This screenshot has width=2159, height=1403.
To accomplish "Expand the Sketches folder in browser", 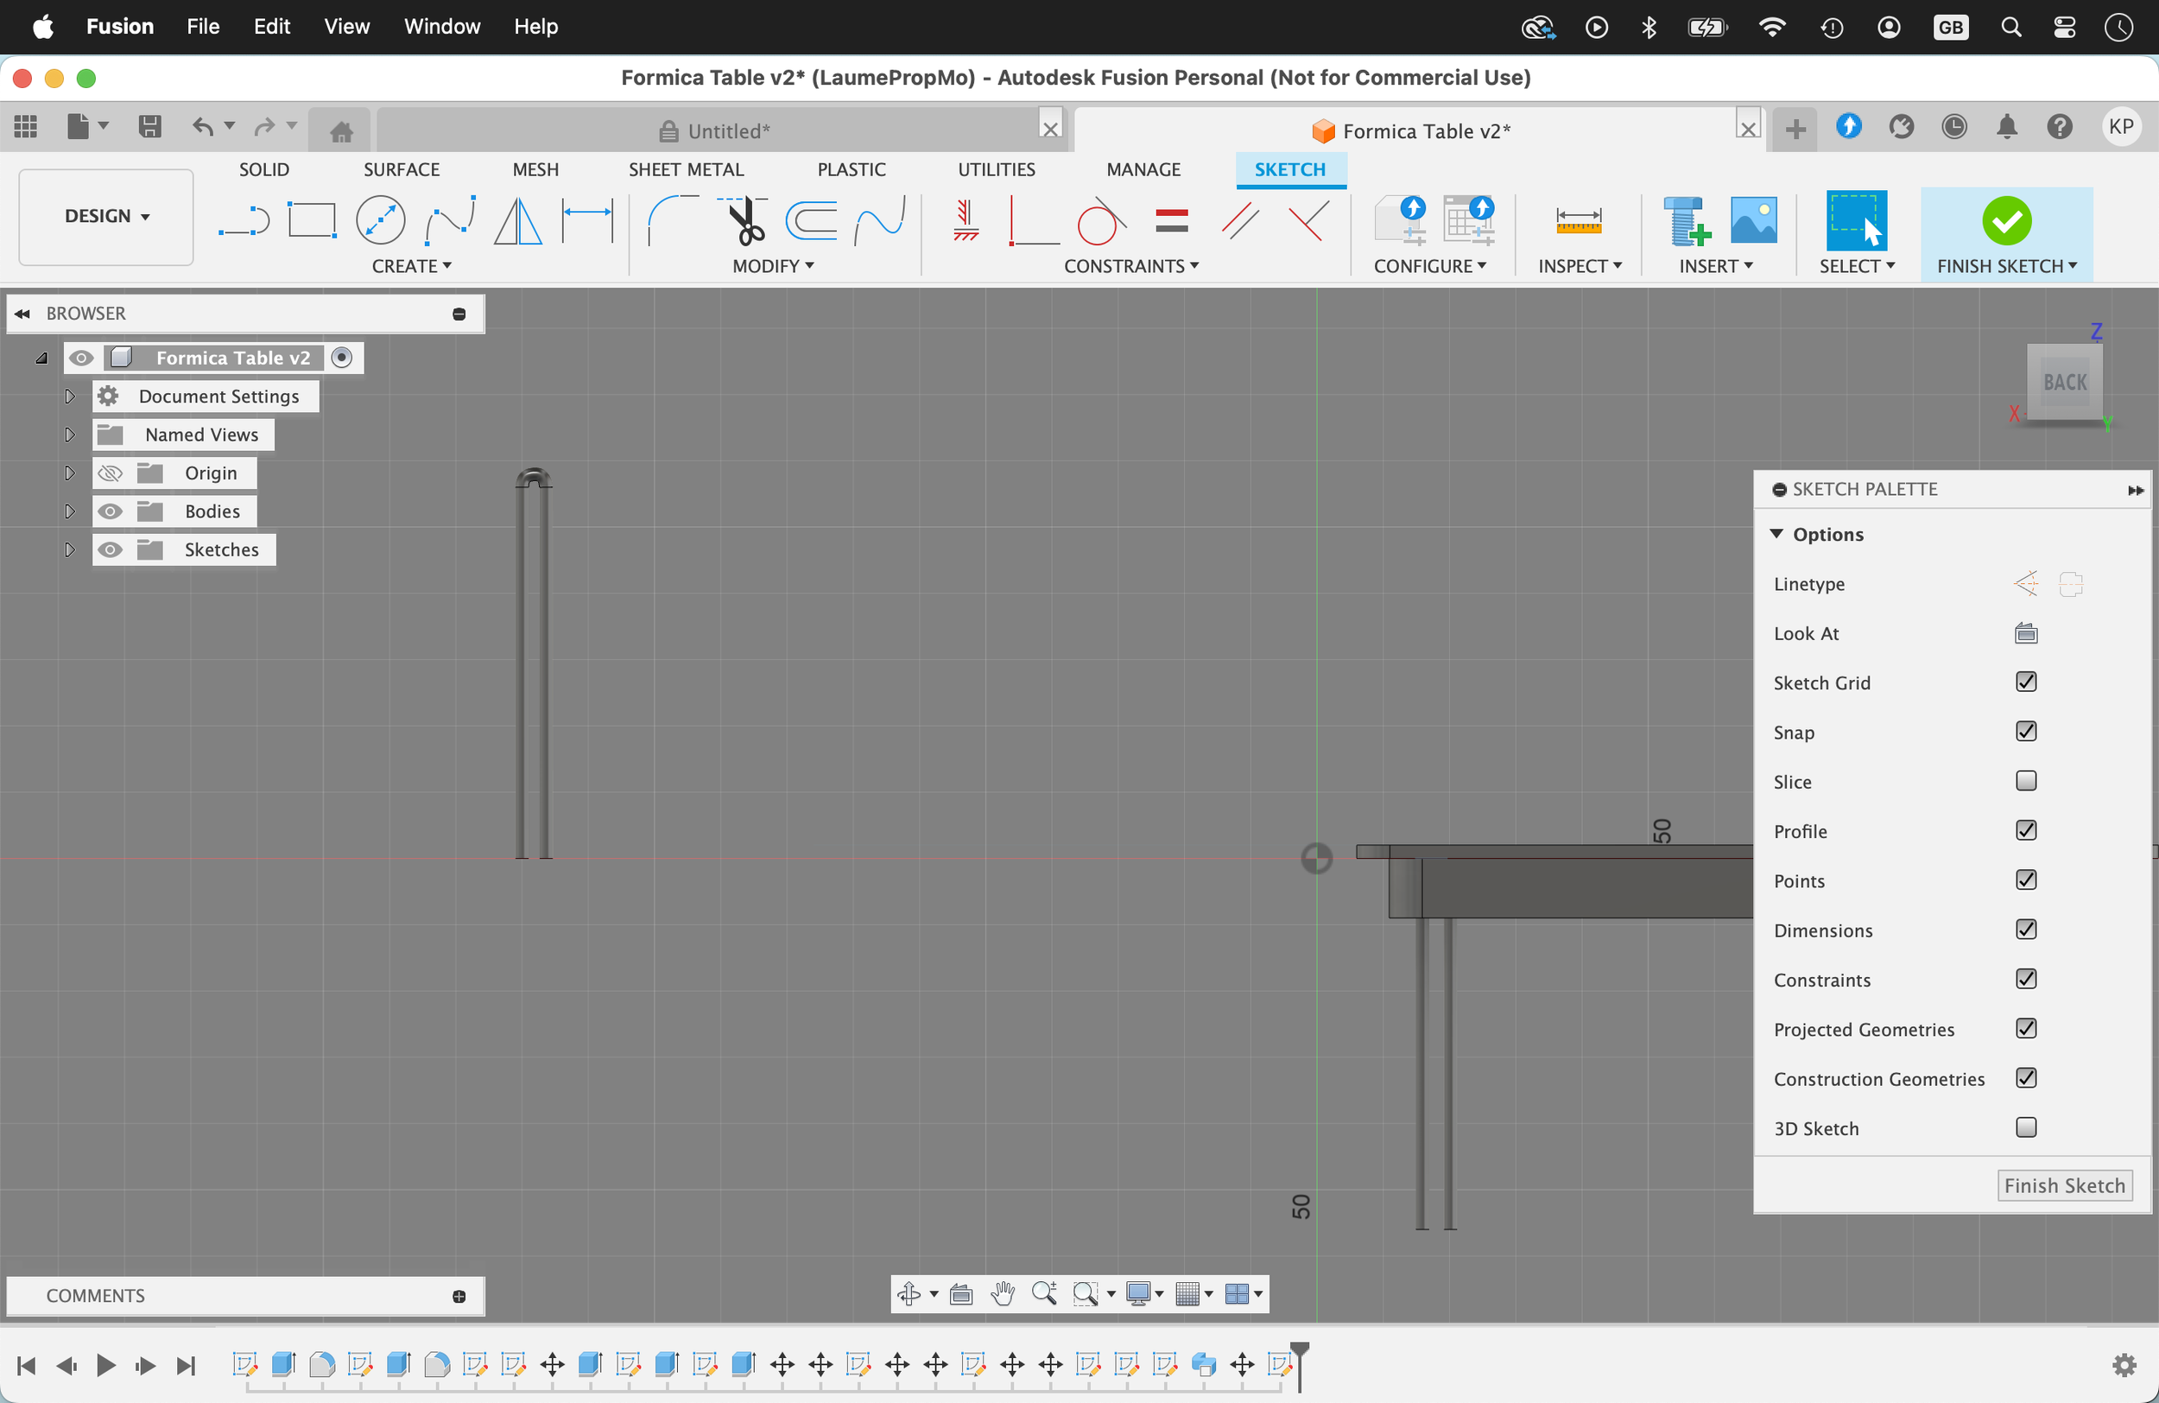I will point(69,549).
